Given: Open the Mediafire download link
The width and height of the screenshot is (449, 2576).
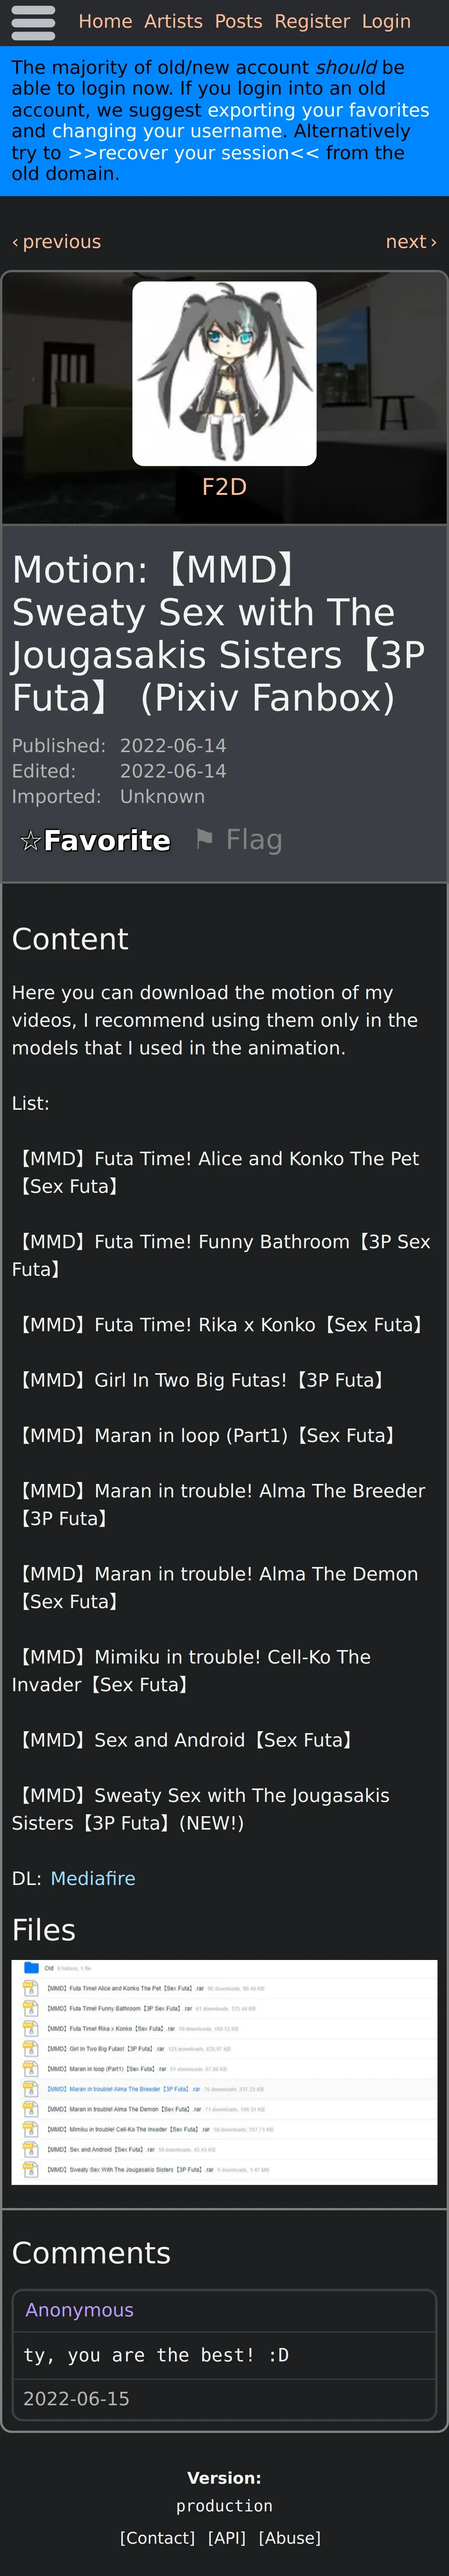Looking at the screenshot, I should coord(93,1879).
